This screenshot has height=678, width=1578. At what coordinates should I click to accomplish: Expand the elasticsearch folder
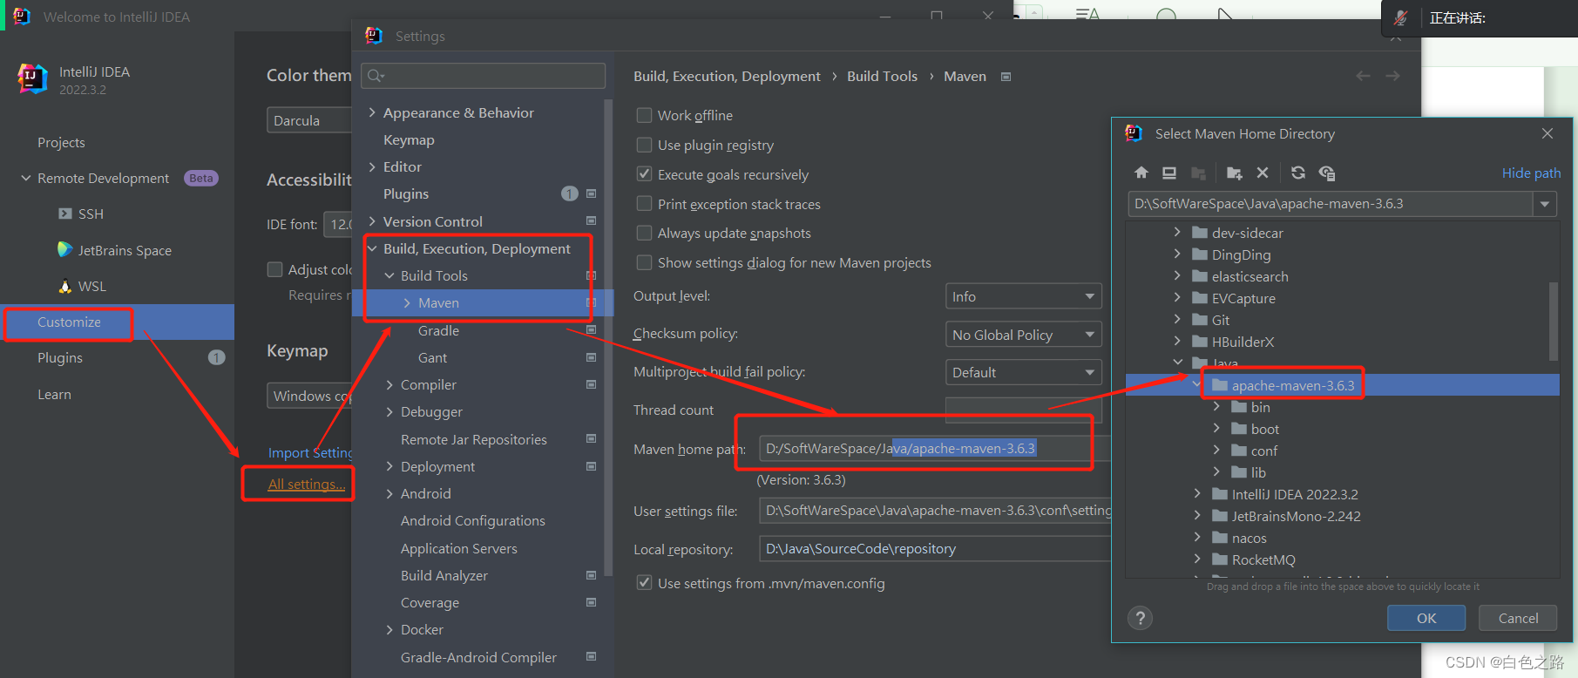coord(1177,276)
